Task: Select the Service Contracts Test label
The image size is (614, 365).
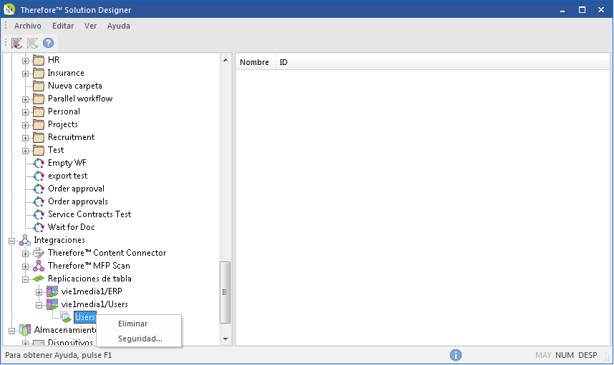Action: (89, 214)
